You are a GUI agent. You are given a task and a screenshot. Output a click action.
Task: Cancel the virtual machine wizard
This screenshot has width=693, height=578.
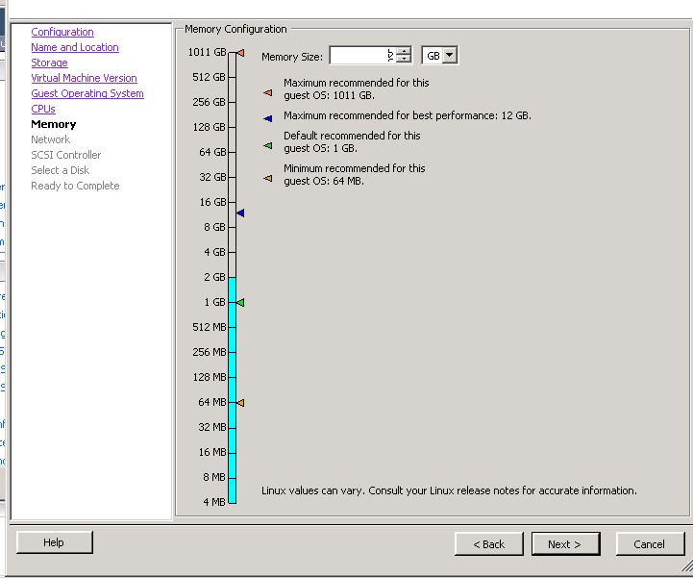click(649, 543)
